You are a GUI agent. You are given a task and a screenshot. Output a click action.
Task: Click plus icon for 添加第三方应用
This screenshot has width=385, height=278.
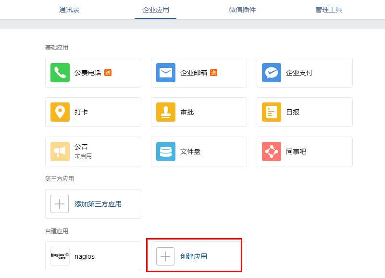pos(60,204)
